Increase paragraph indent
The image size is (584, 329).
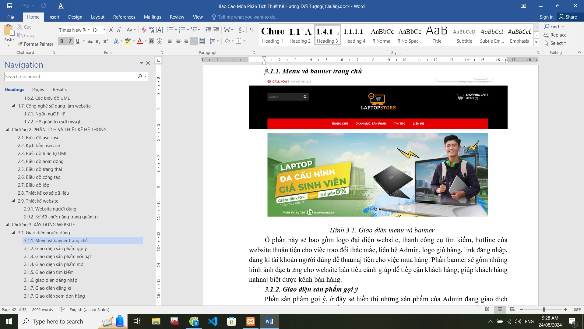216,30
